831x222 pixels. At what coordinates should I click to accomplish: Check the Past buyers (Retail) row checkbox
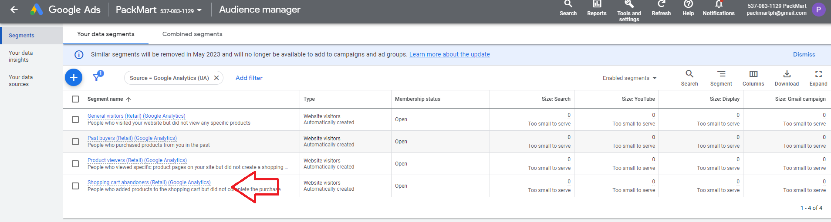(75, 142)
